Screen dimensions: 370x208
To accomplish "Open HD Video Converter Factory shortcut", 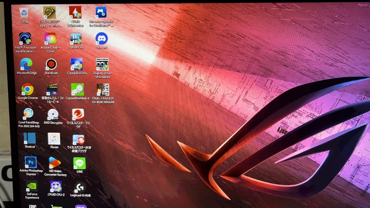I will click(x=55, y=163).
